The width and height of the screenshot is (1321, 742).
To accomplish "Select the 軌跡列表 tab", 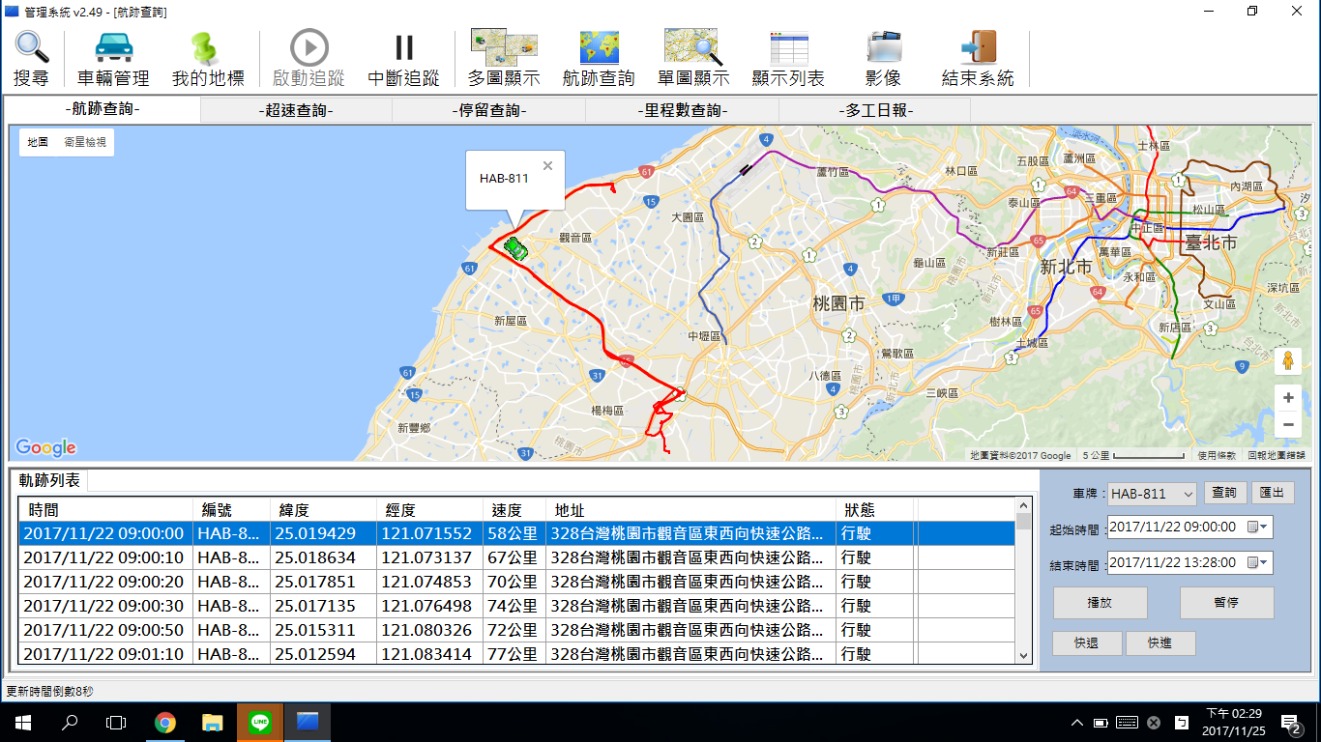I will click(x=48, y=480).
